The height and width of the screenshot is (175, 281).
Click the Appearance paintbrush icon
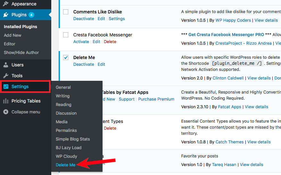tap(6, 4)
